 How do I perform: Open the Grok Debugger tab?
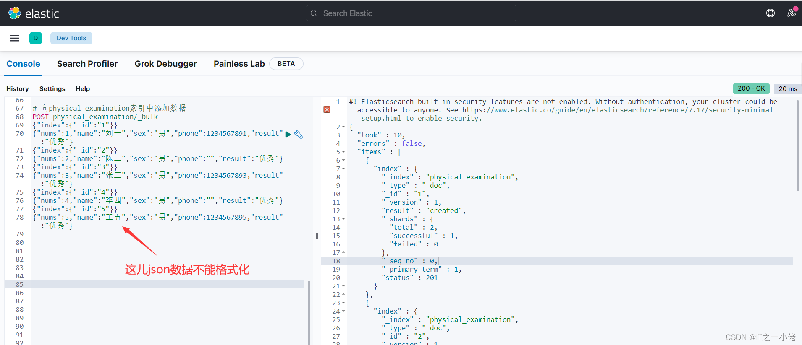coord(166,64)
